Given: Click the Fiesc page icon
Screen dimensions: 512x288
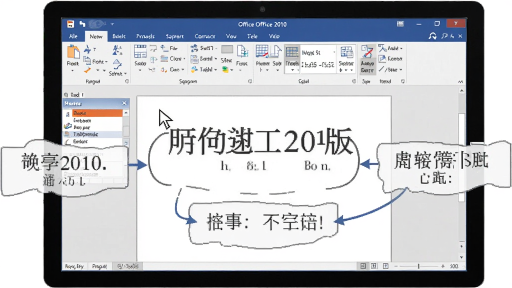Looking at the screenshot, I should 242,51.
